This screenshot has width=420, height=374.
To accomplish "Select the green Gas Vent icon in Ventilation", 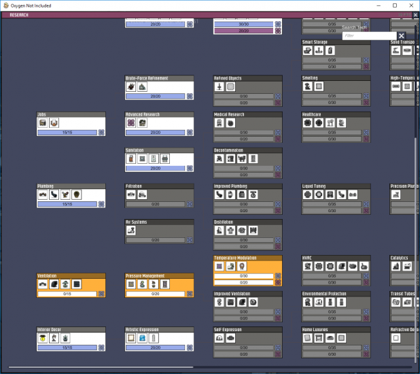I will (65, 284).
